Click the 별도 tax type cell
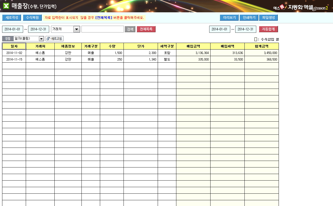This screenshot has height=206, width=333. click(167, 59)
